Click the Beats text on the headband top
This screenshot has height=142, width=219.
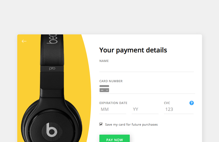pyautogui.click(x=53, y=39)
